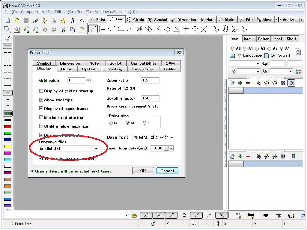Click the yellow star icon
The height and width of the screenshot is (230, 307).
click(x=63, y=20)
